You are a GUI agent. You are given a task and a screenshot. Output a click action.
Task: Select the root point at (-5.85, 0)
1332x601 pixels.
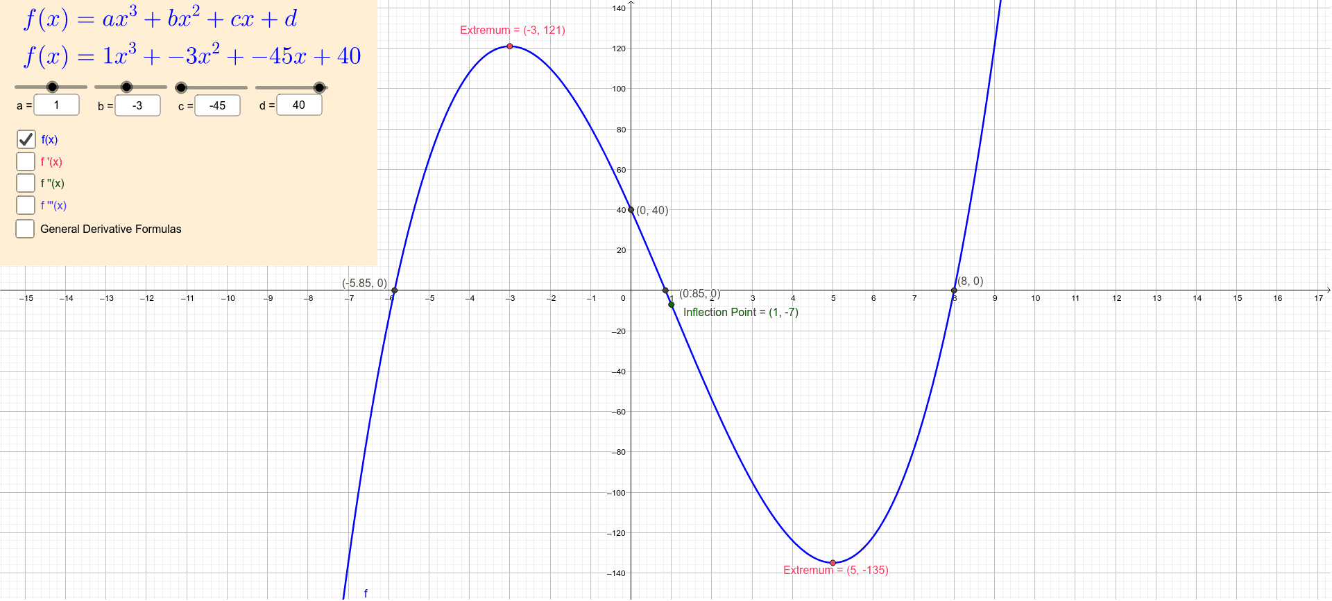tap(395, 290)
